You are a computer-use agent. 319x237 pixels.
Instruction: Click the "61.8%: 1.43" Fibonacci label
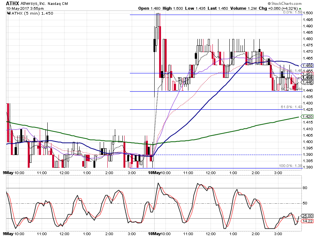(292, 107)
